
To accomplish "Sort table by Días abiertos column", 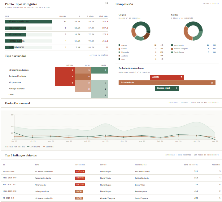I will click(x=191, y=165).
